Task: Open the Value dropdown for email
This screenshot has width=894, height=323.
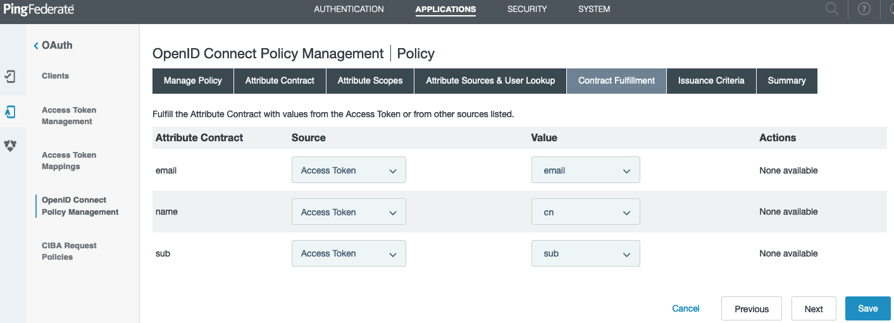Action: pos(585,170)
